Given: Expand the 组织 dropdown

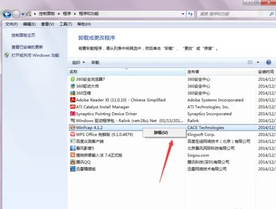Looking at the screenshot, I should (x=78, y=62).
